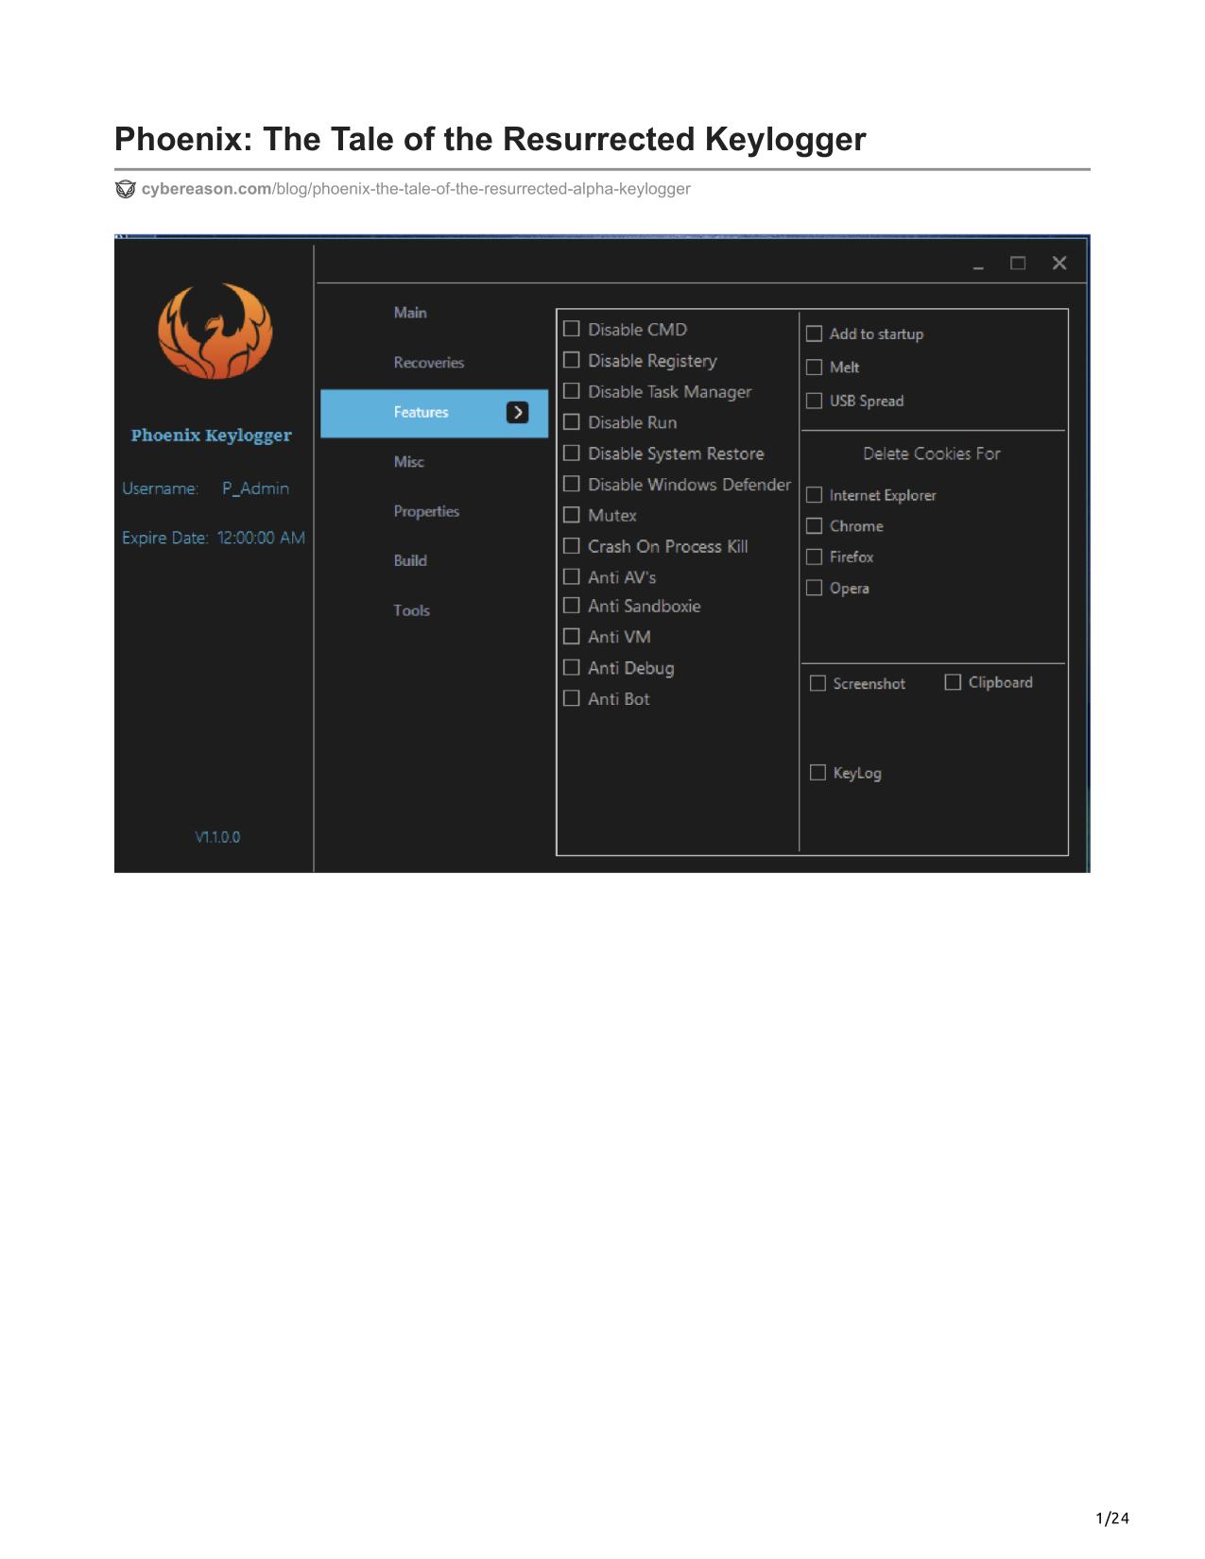1205x1559 pixels.
Task: Click the arrow icon on Features tab
Action: coord(517,412)
